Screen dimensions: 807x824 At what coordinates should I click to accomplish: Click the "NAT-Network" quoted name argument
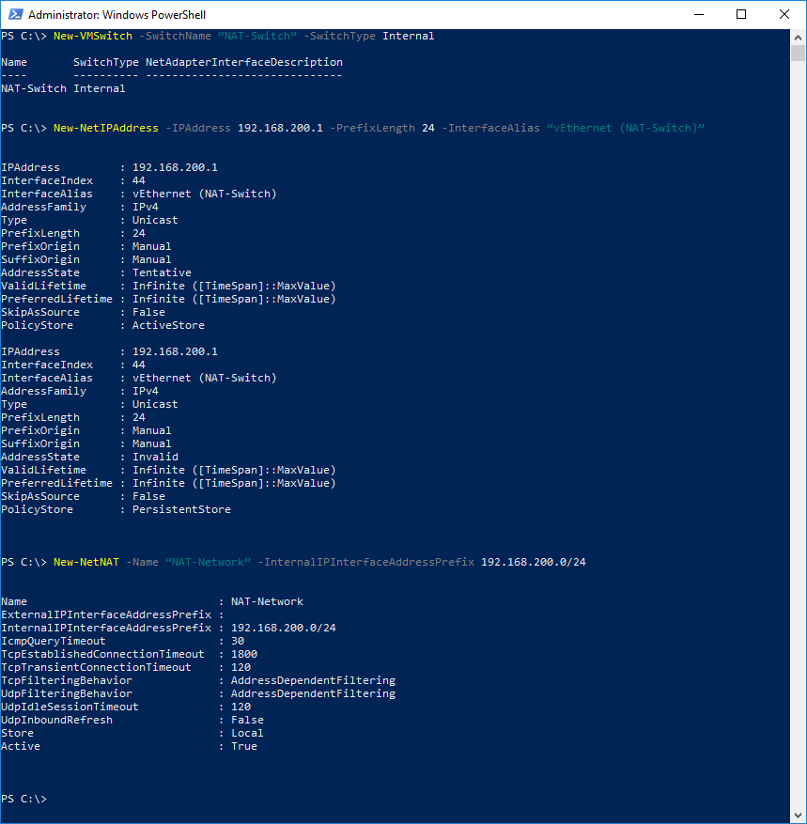(208, 562)
